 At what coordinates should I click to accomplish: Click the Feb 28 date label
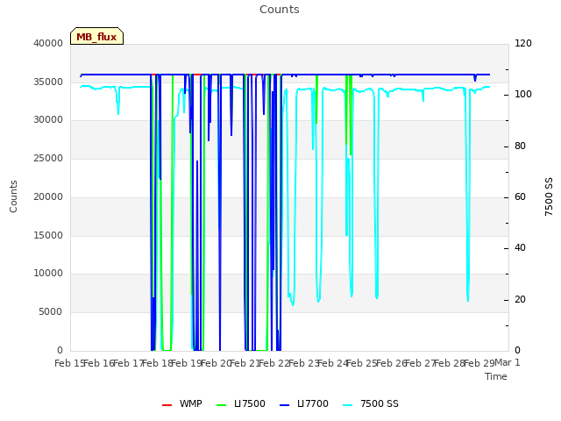tap(450, 363)
